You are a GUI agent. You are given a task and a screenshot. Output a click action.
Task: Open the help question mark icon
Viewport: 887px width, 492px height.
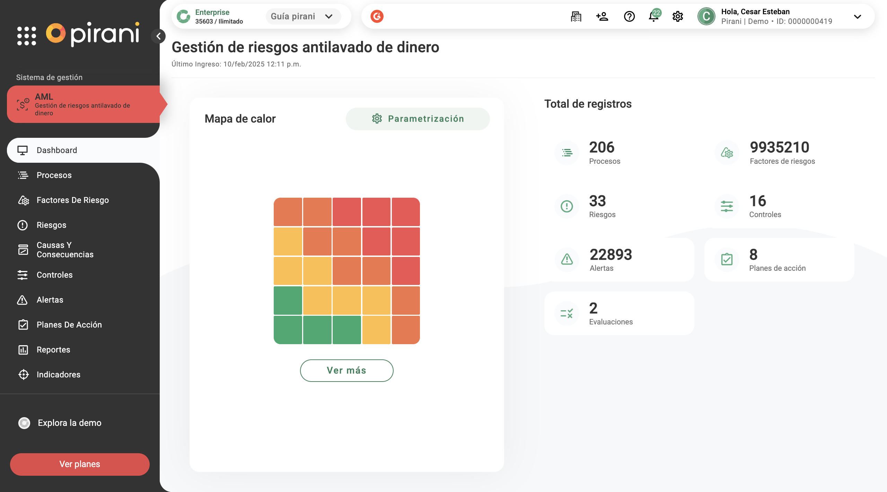pos(629,16)
